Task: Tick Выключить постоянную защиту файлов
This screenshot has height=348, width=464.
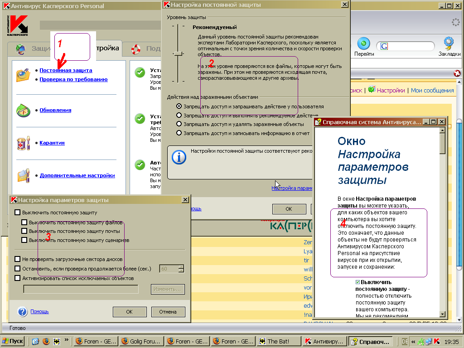Action: [24, 222]
